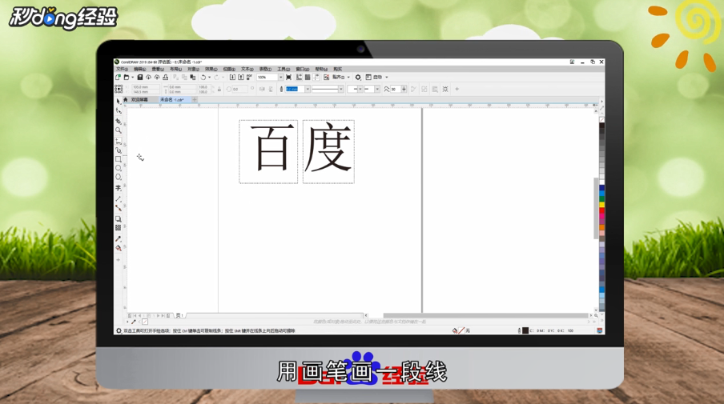Select the Rectangle tool
724x404 pixels.
pyautogui.click(x=119, y=159)
